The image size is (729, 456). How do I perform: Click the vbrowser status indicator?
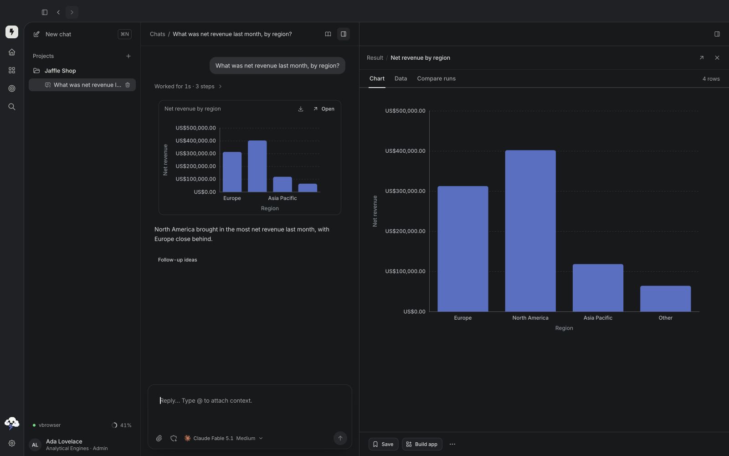(46, 425)
